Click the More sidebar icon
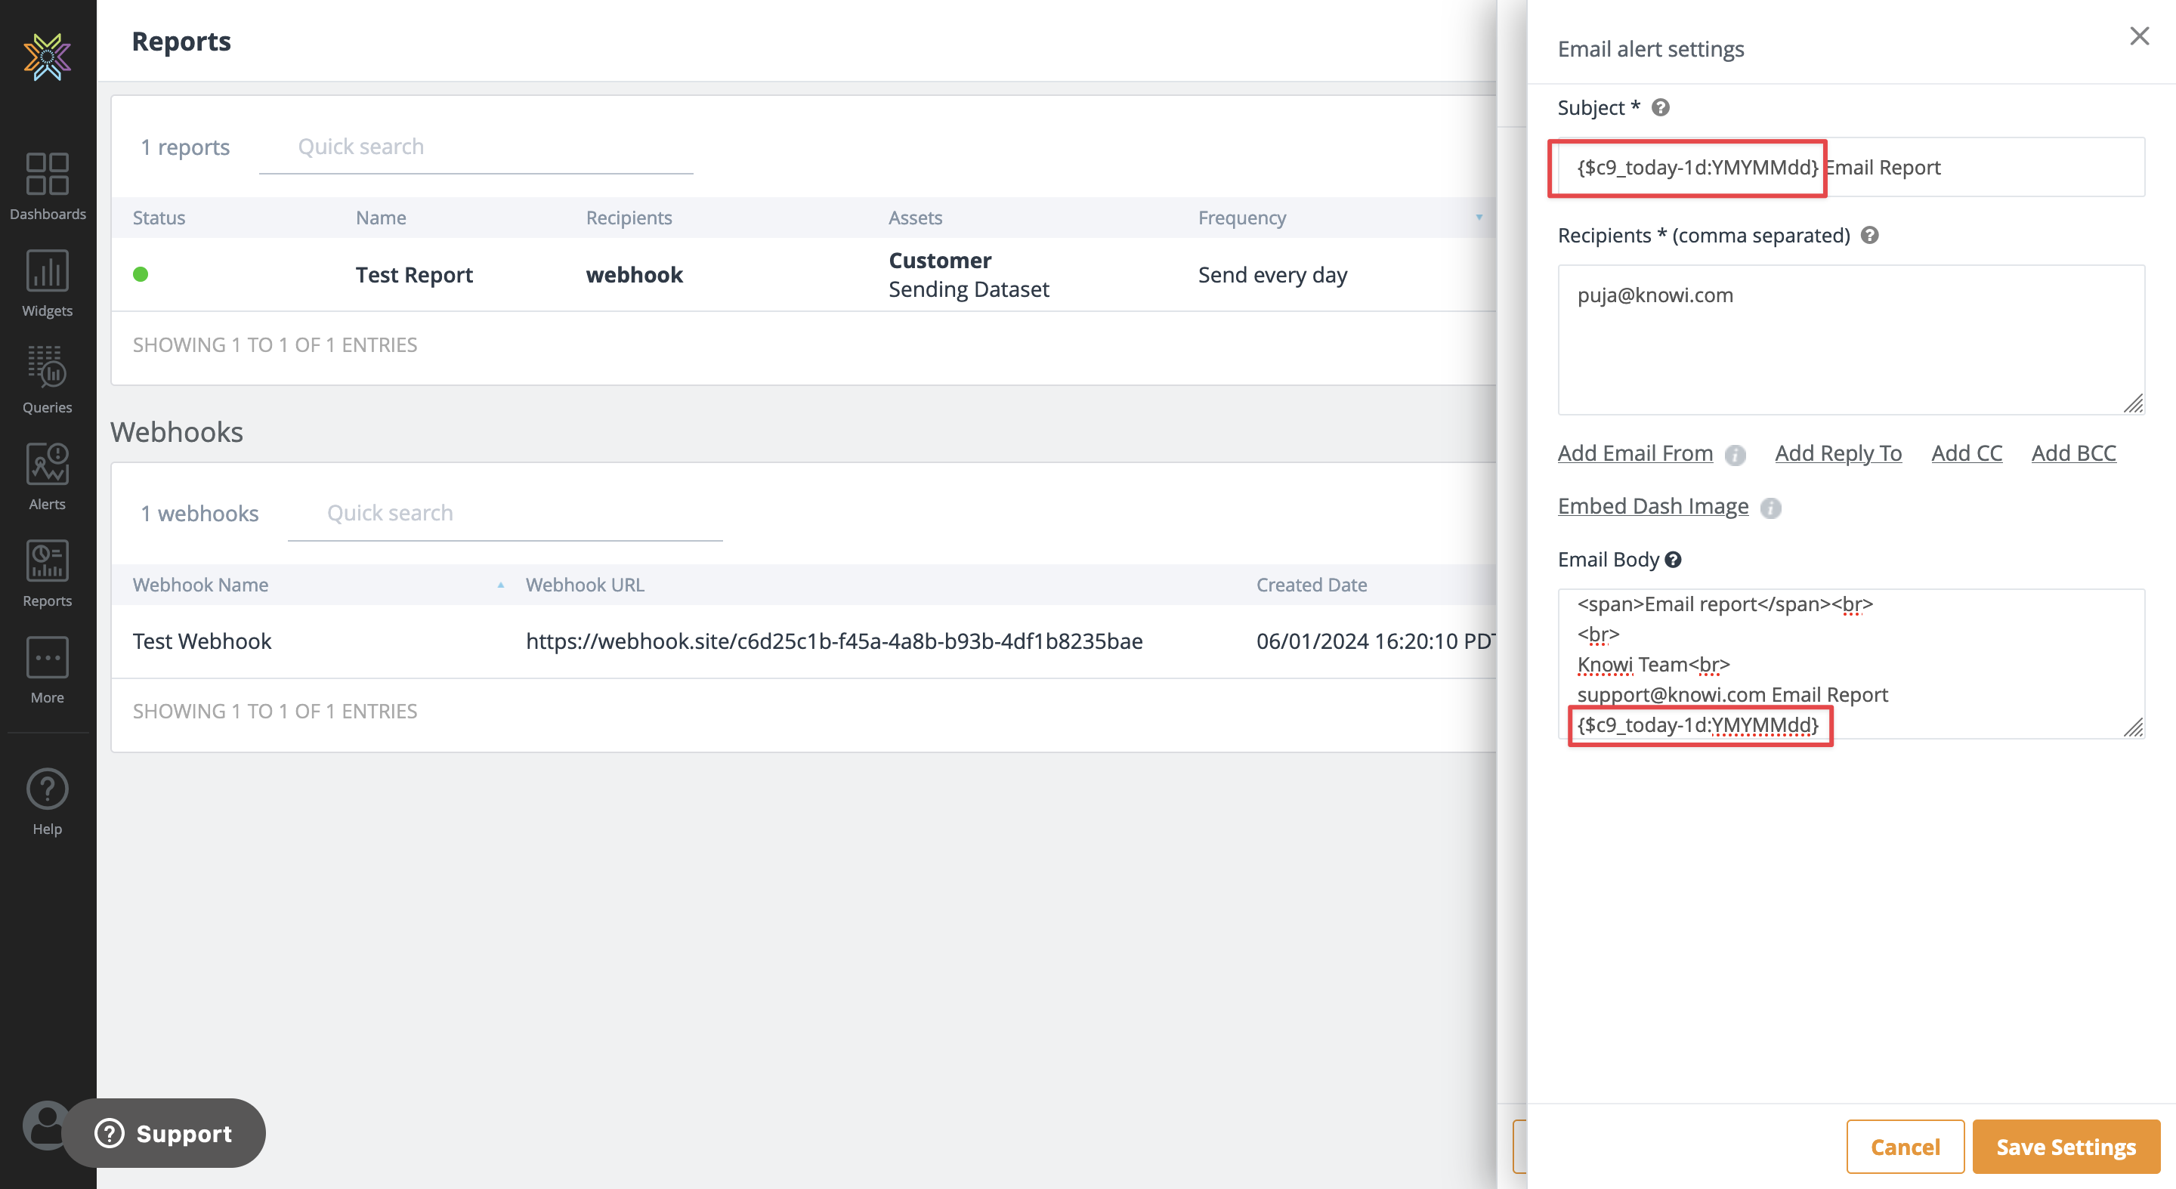This screenshot has height=1189, width=2176. coord(48,669)
